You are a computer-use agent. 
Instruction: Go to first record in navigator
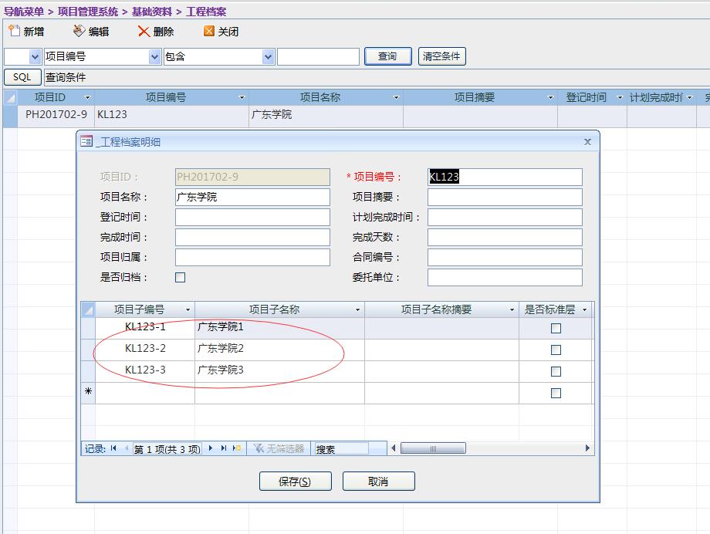click(x=114, y=448)
